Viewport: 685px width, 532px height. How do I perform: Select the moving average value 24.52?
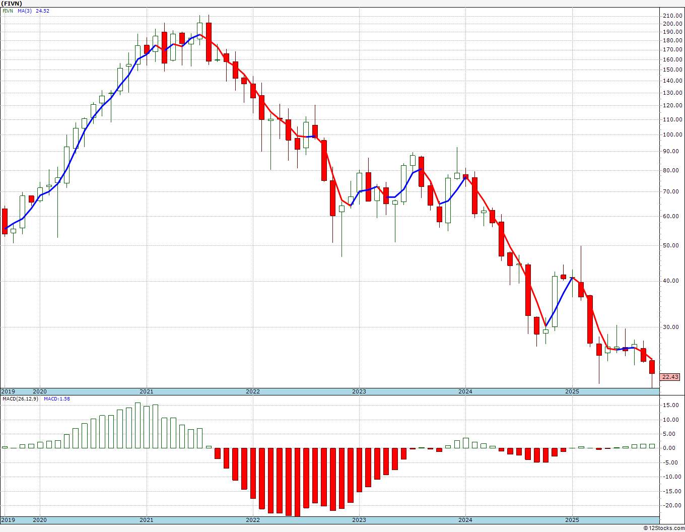coord(42,11)
